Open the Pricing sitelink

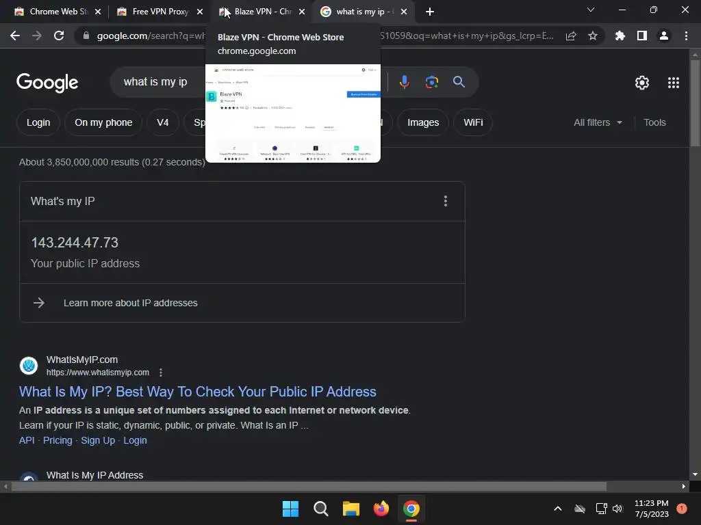58,440
